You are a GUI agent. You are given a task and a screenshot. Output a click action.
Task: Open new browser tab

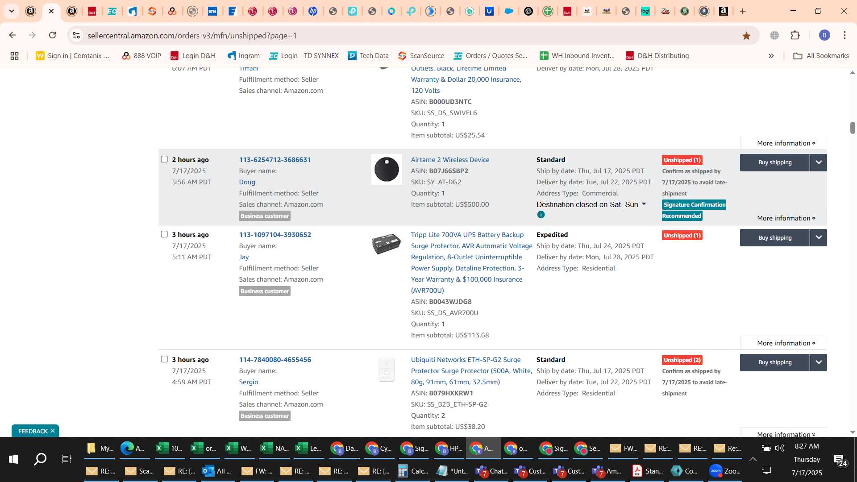point(743,11)
